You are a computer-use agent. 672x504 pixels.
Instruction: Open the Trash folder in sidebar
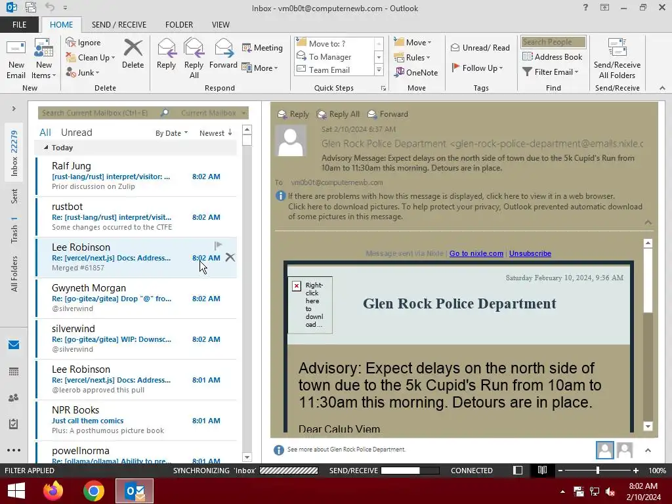14,230
